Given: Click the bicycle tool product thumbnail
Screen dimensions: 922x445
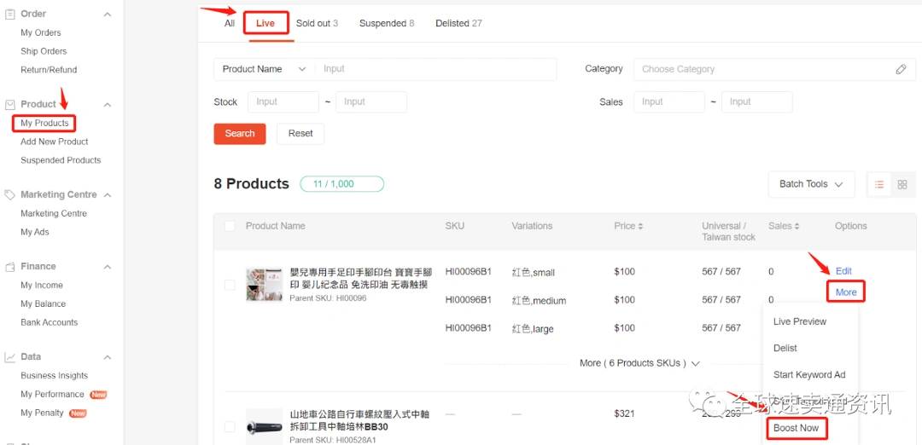Looking at the screenshot, I should click(264, 427).
